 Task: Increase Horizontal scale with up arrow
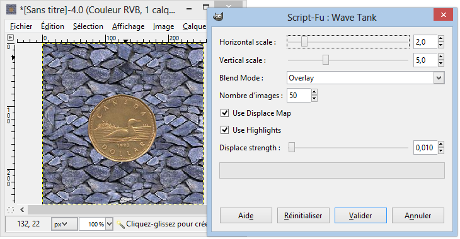[440, 38]
